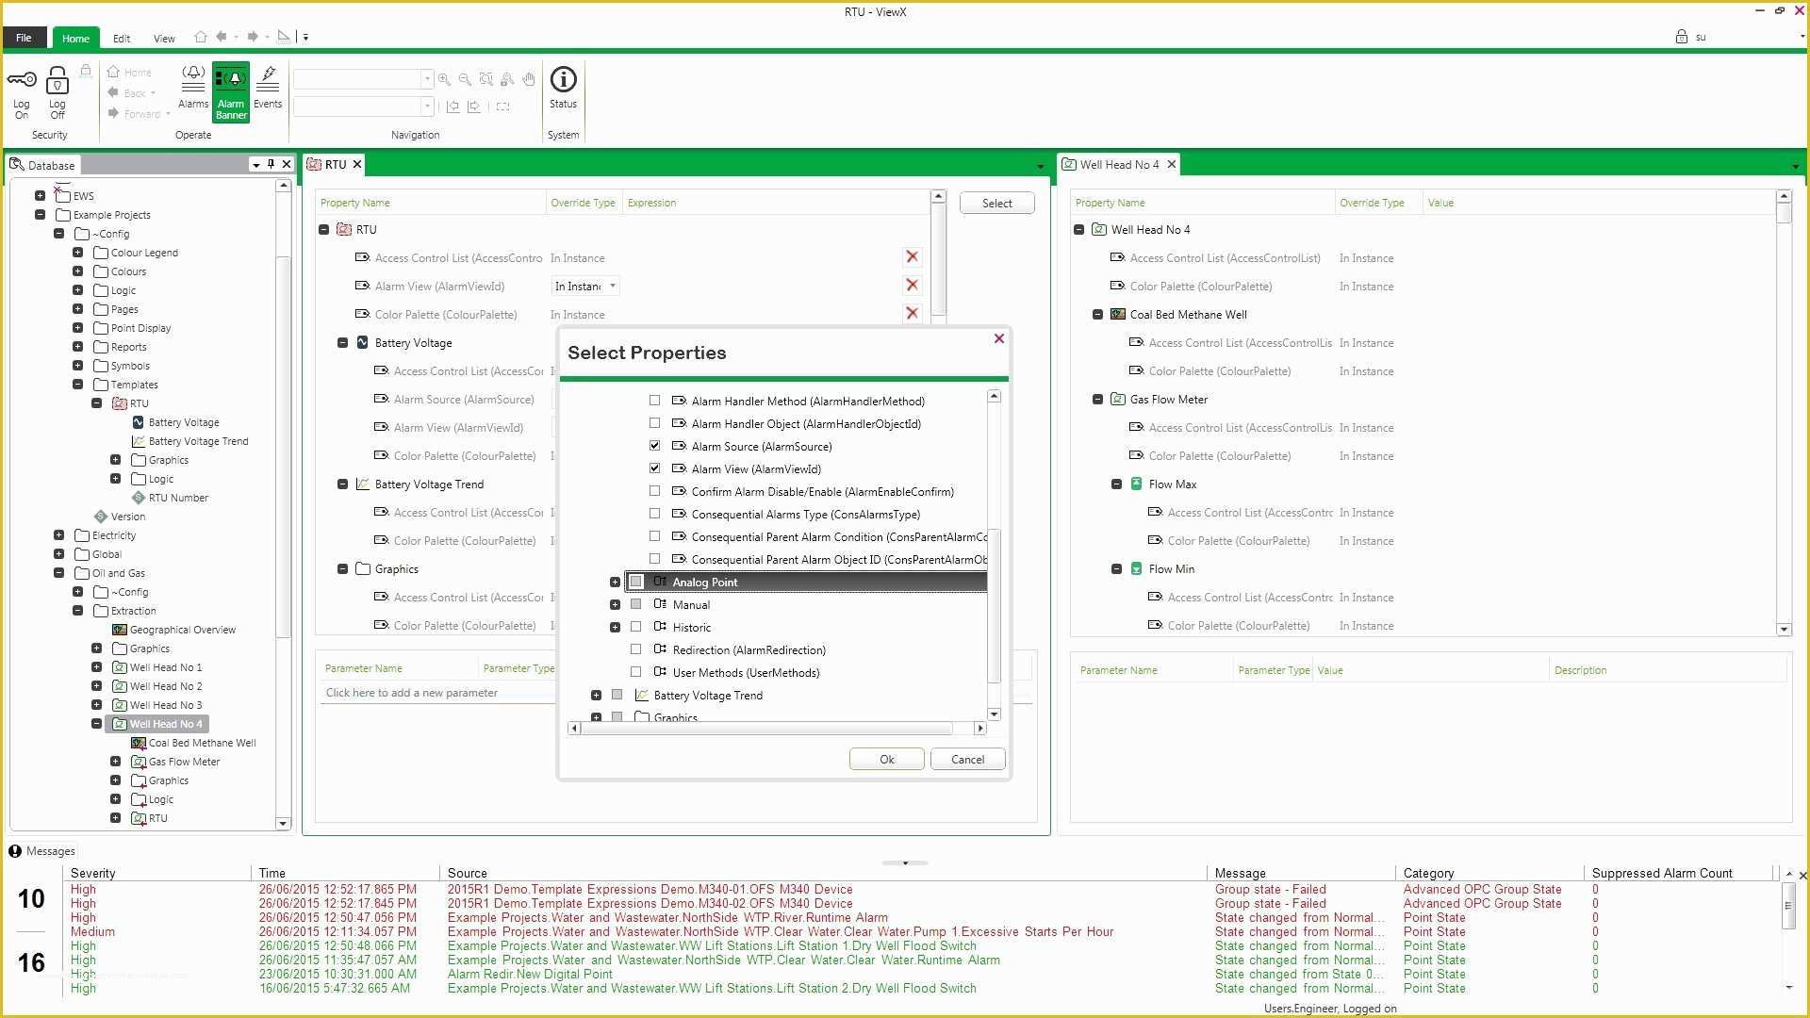The width and height of the screenshot is (1810, 1018).
Task: Expand Analog Point node in dialog
Action: 615,583
